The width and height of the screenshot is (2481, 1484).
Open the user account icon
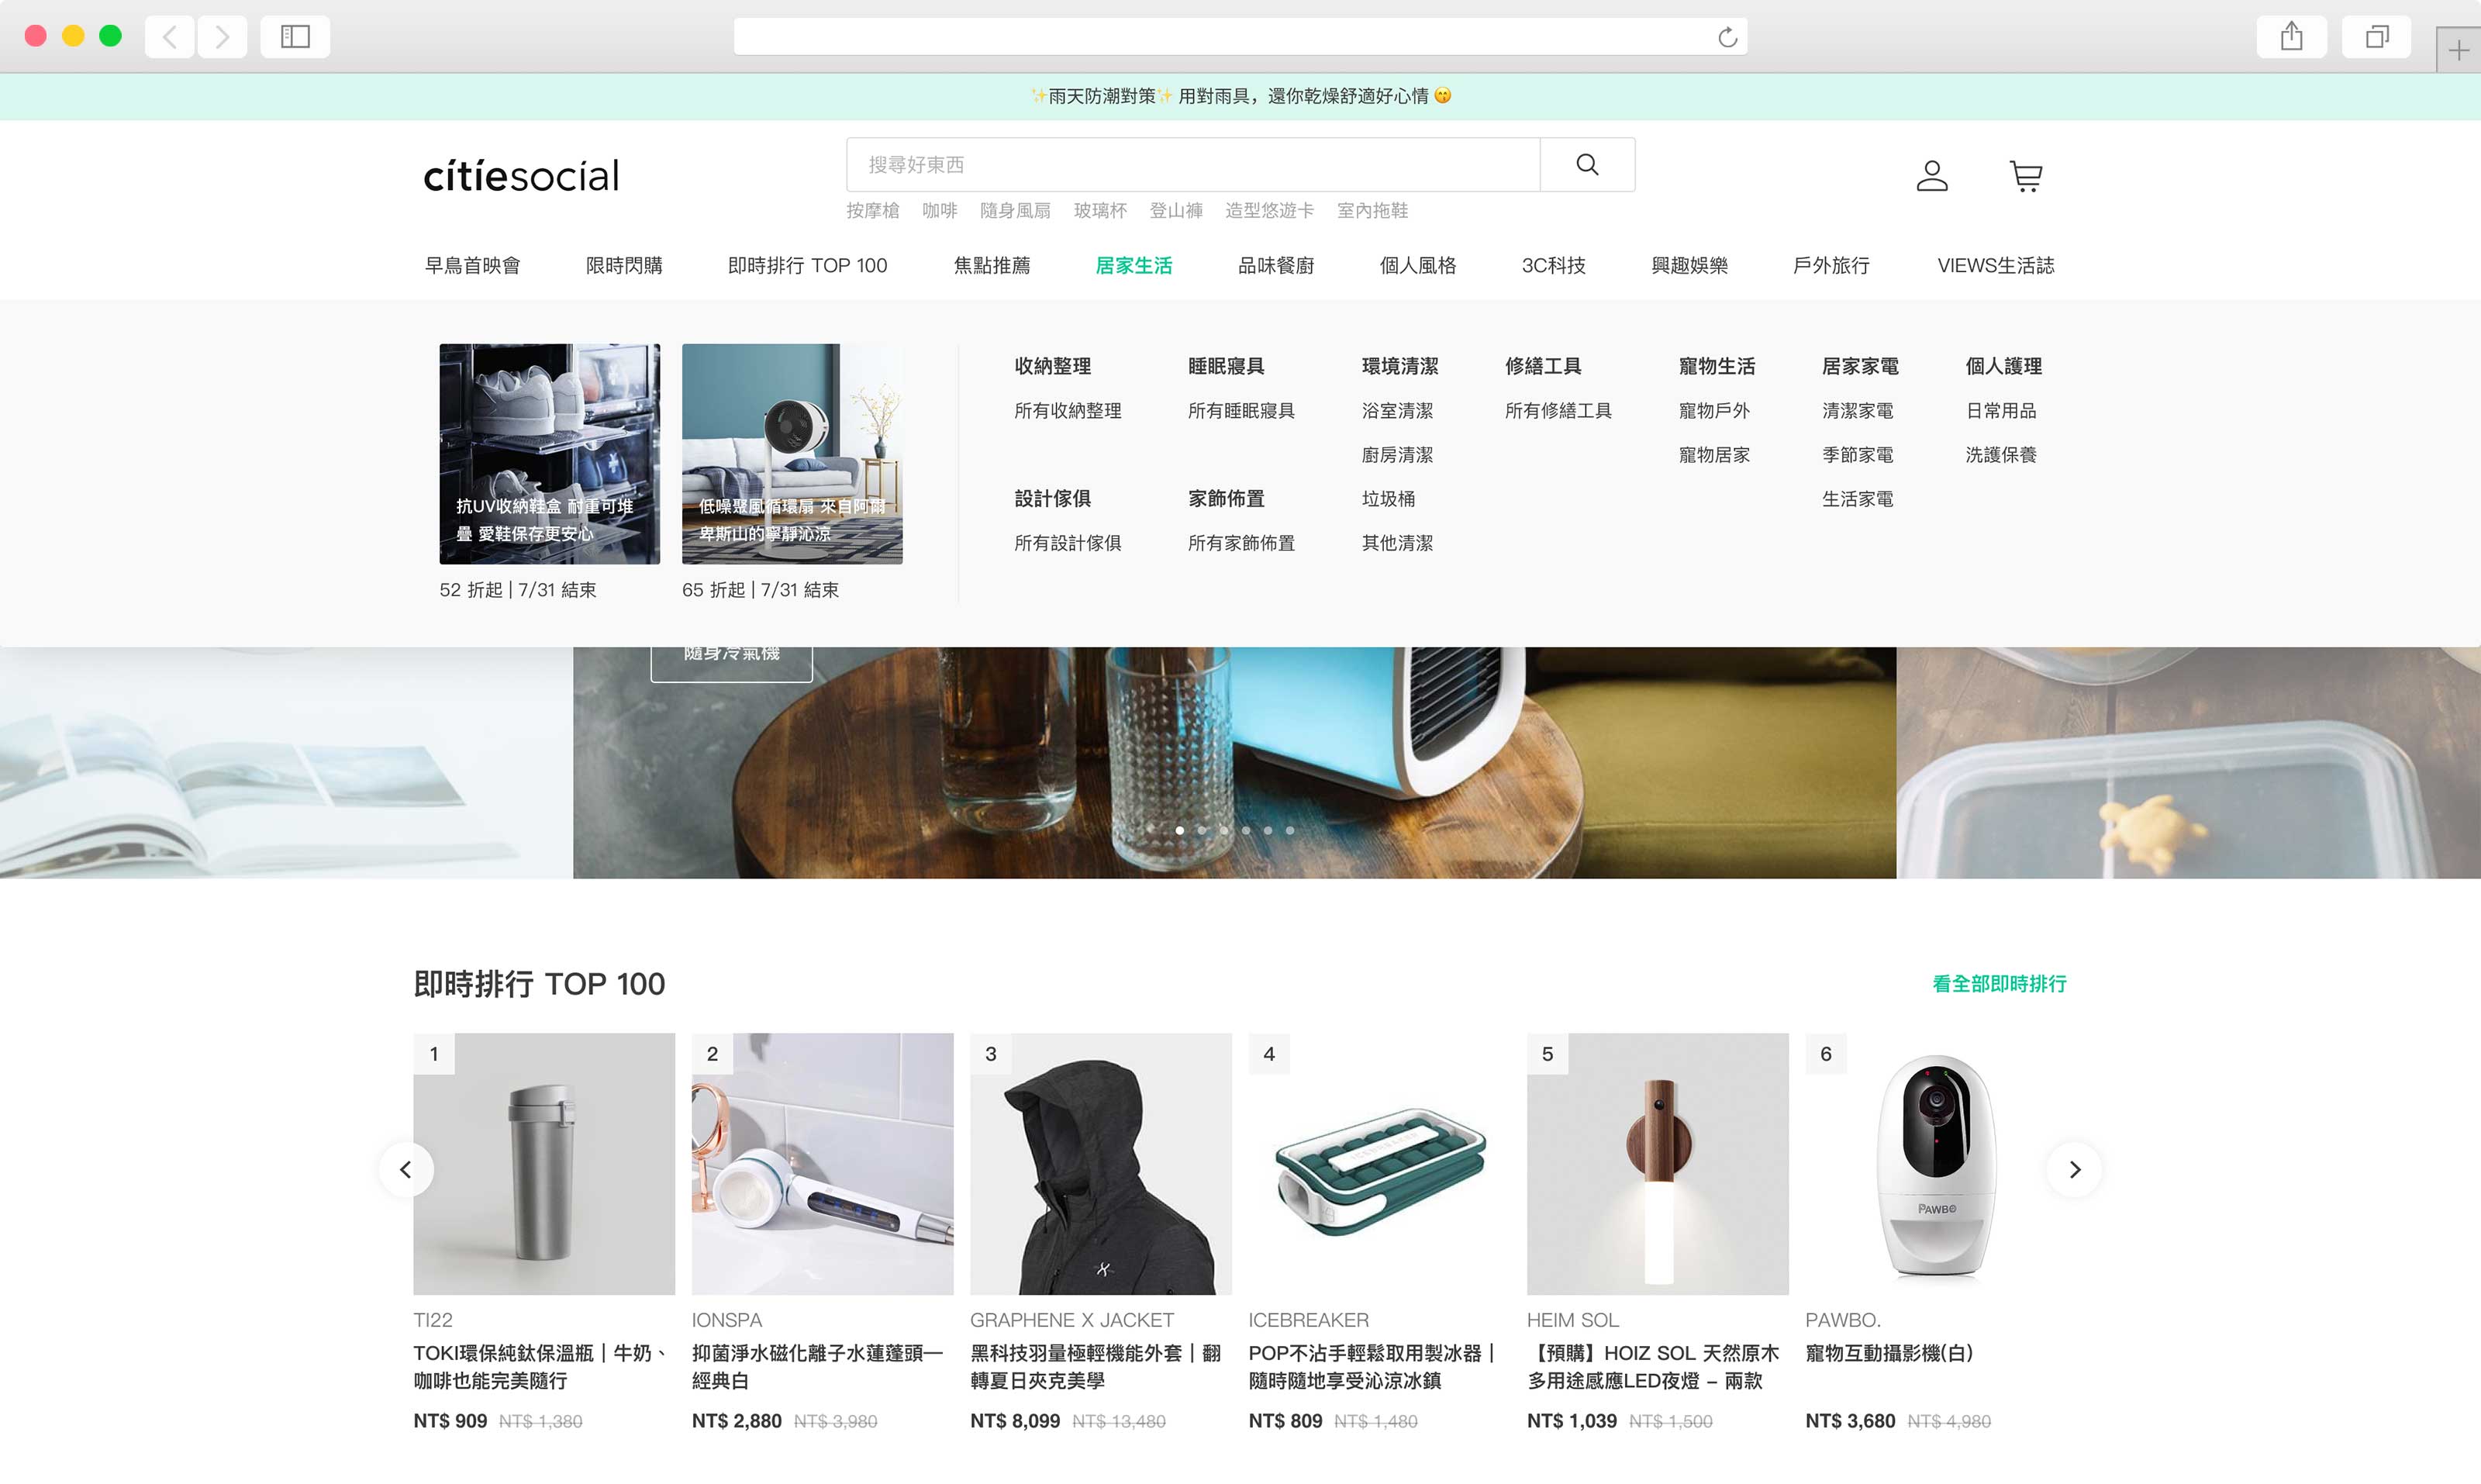point(1931,176)
